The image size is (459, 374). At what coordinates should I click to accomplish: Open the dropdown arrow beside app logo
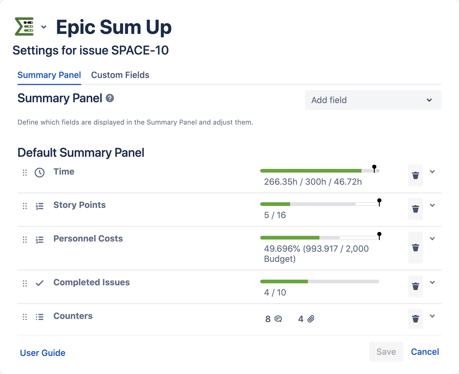click(44, 27)
